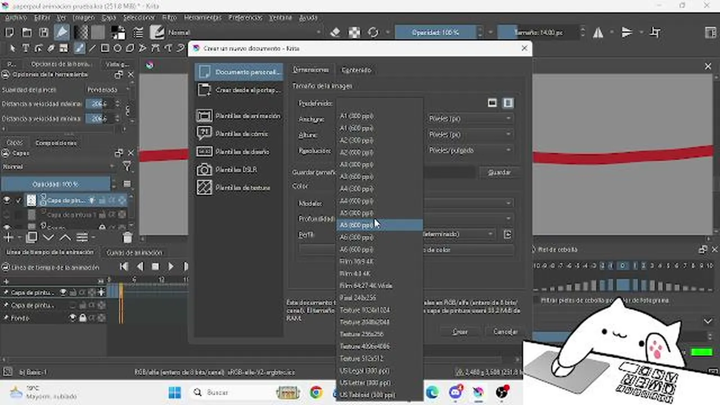Open the brush settings editor icon

[x=138, y=33]
